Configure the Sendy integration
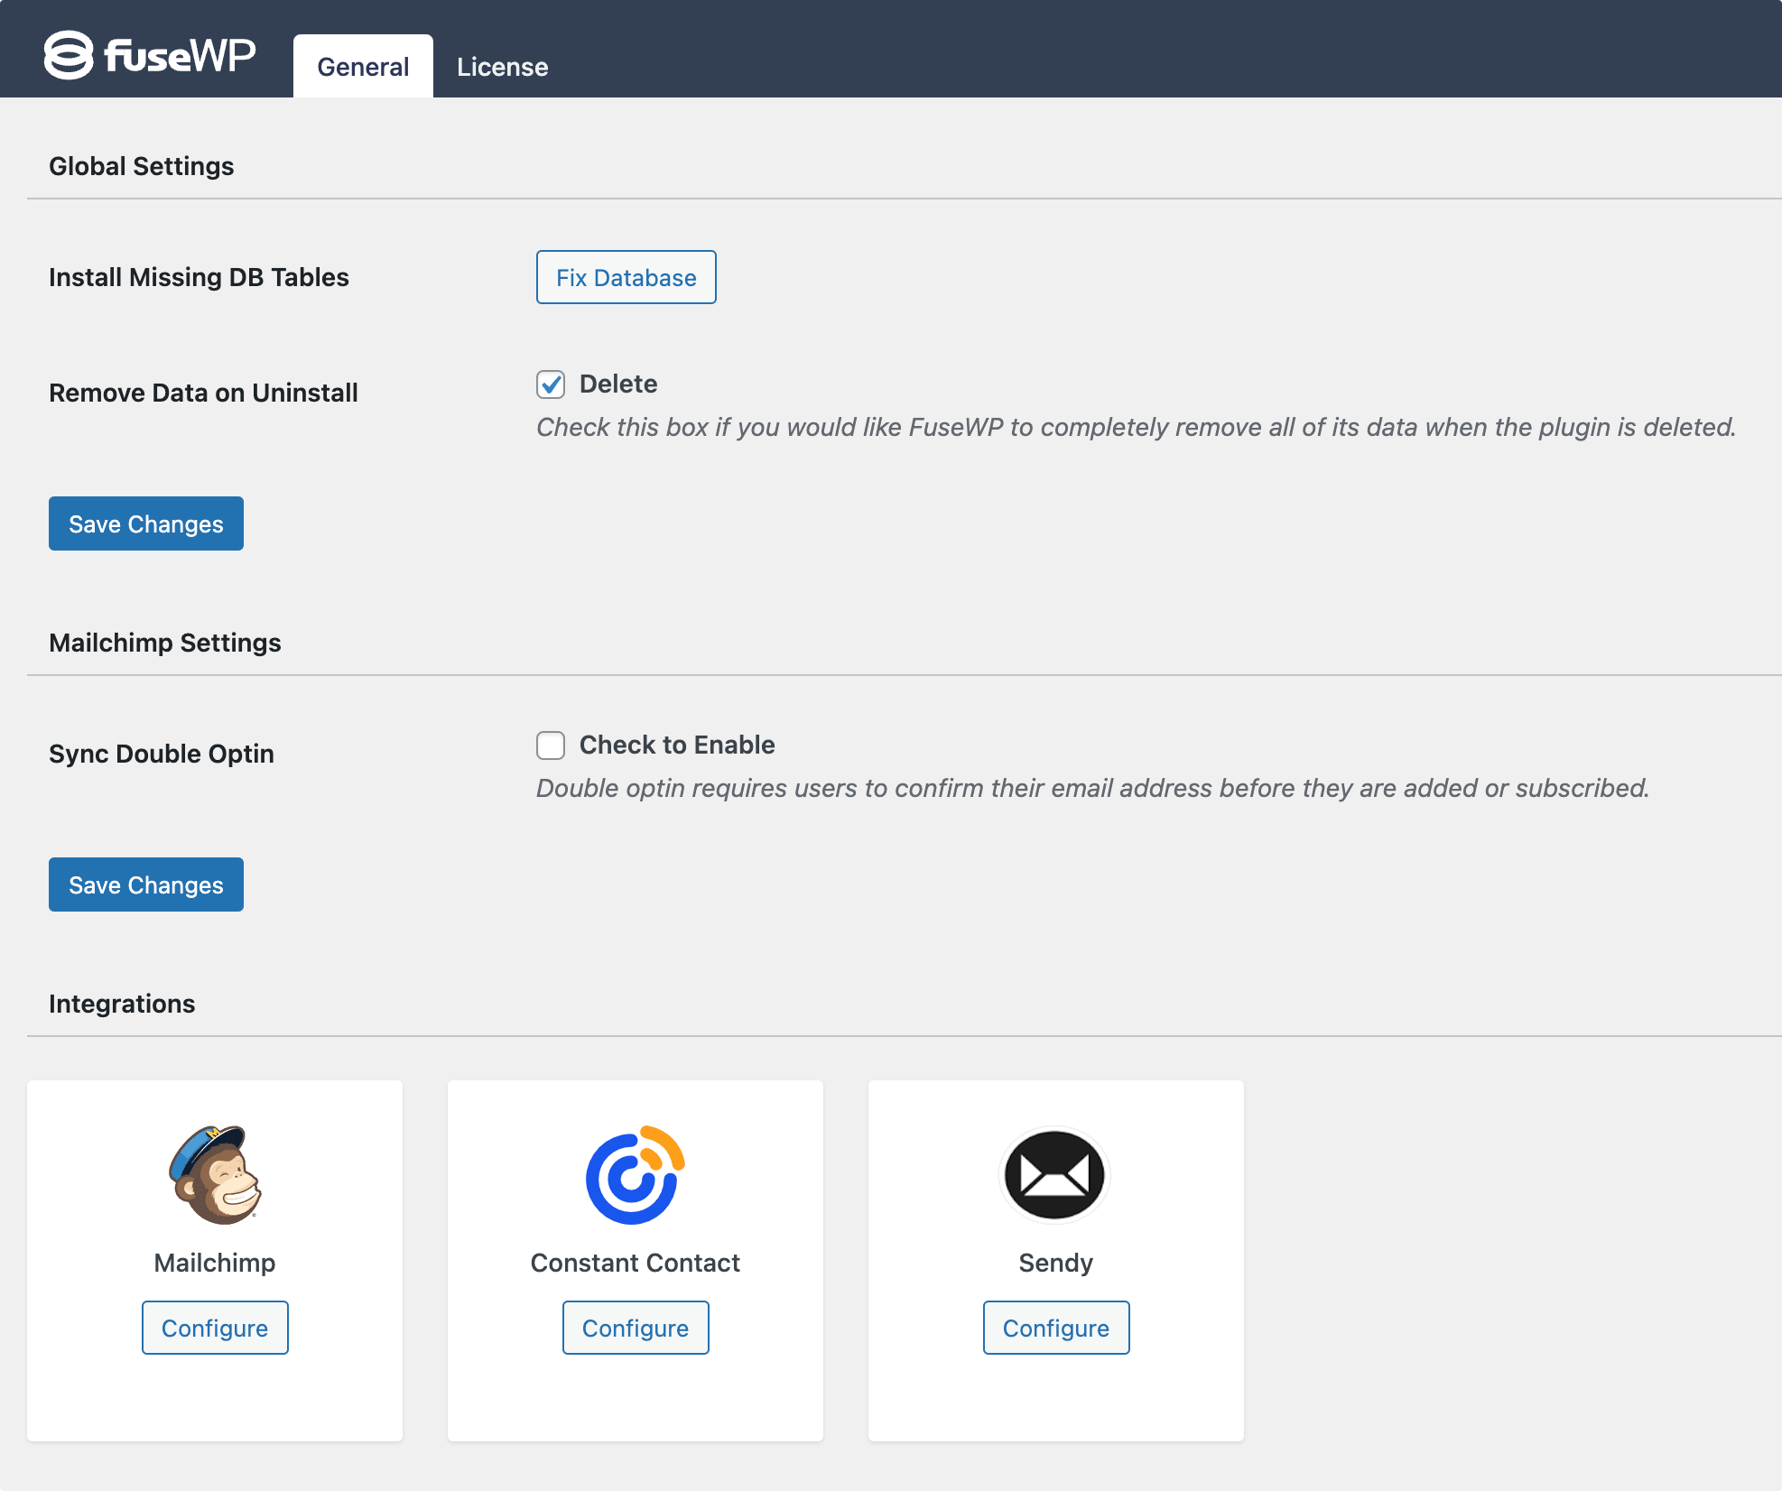The image size is (1782, 1491). click(x=1056, y=1328)
